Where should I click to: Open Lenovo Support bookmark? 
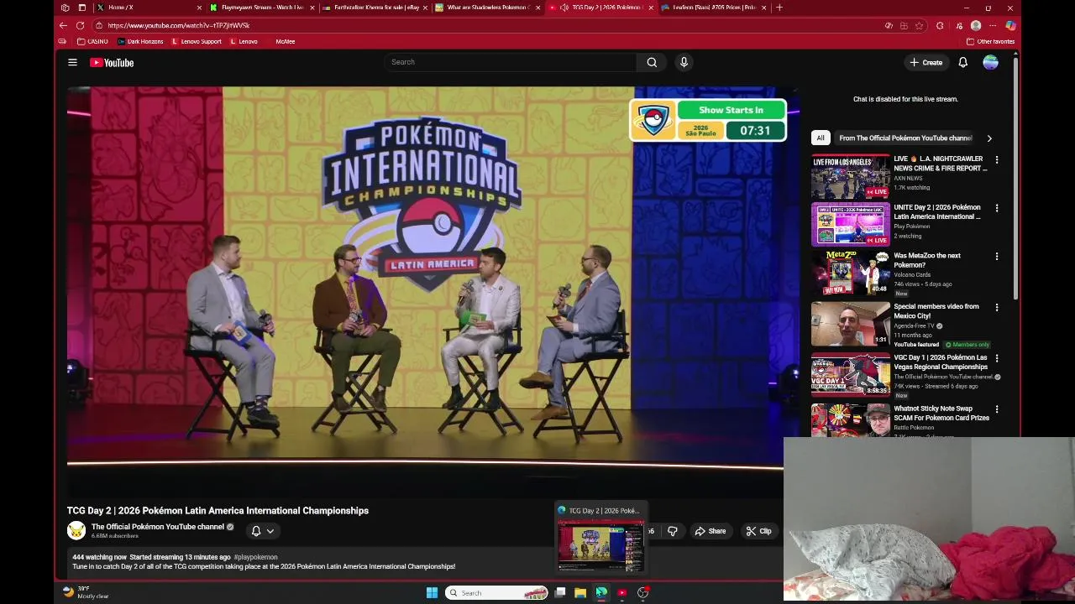tap(197, 41)
